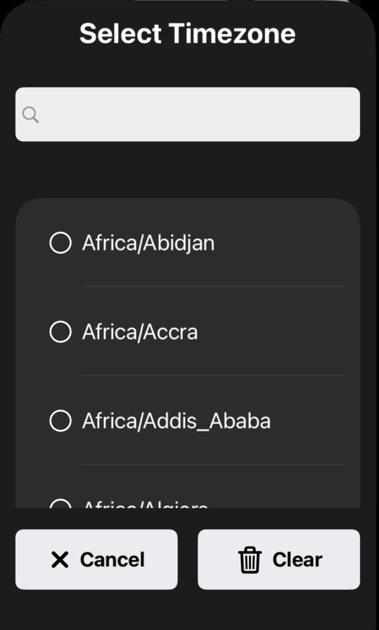Select the Africa/Accra radio button
The image size is (379, 630).
click(60, 332)
